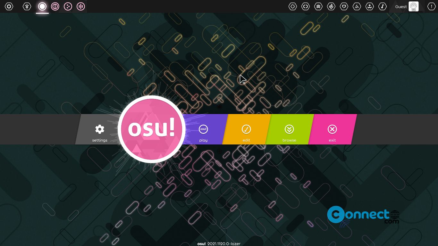Switch to the catch ruleset mode
The image size is (438, 246).
(x=68, y=6)
